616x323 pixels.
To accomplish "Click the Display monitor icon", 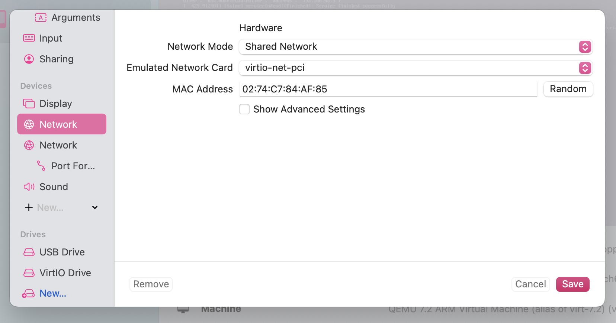I will point(29,104).
